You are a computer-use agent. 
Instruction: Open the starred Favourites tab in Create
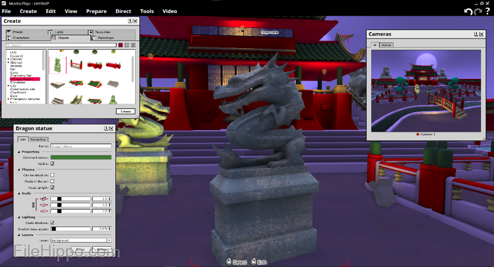[x=111, y=32]
